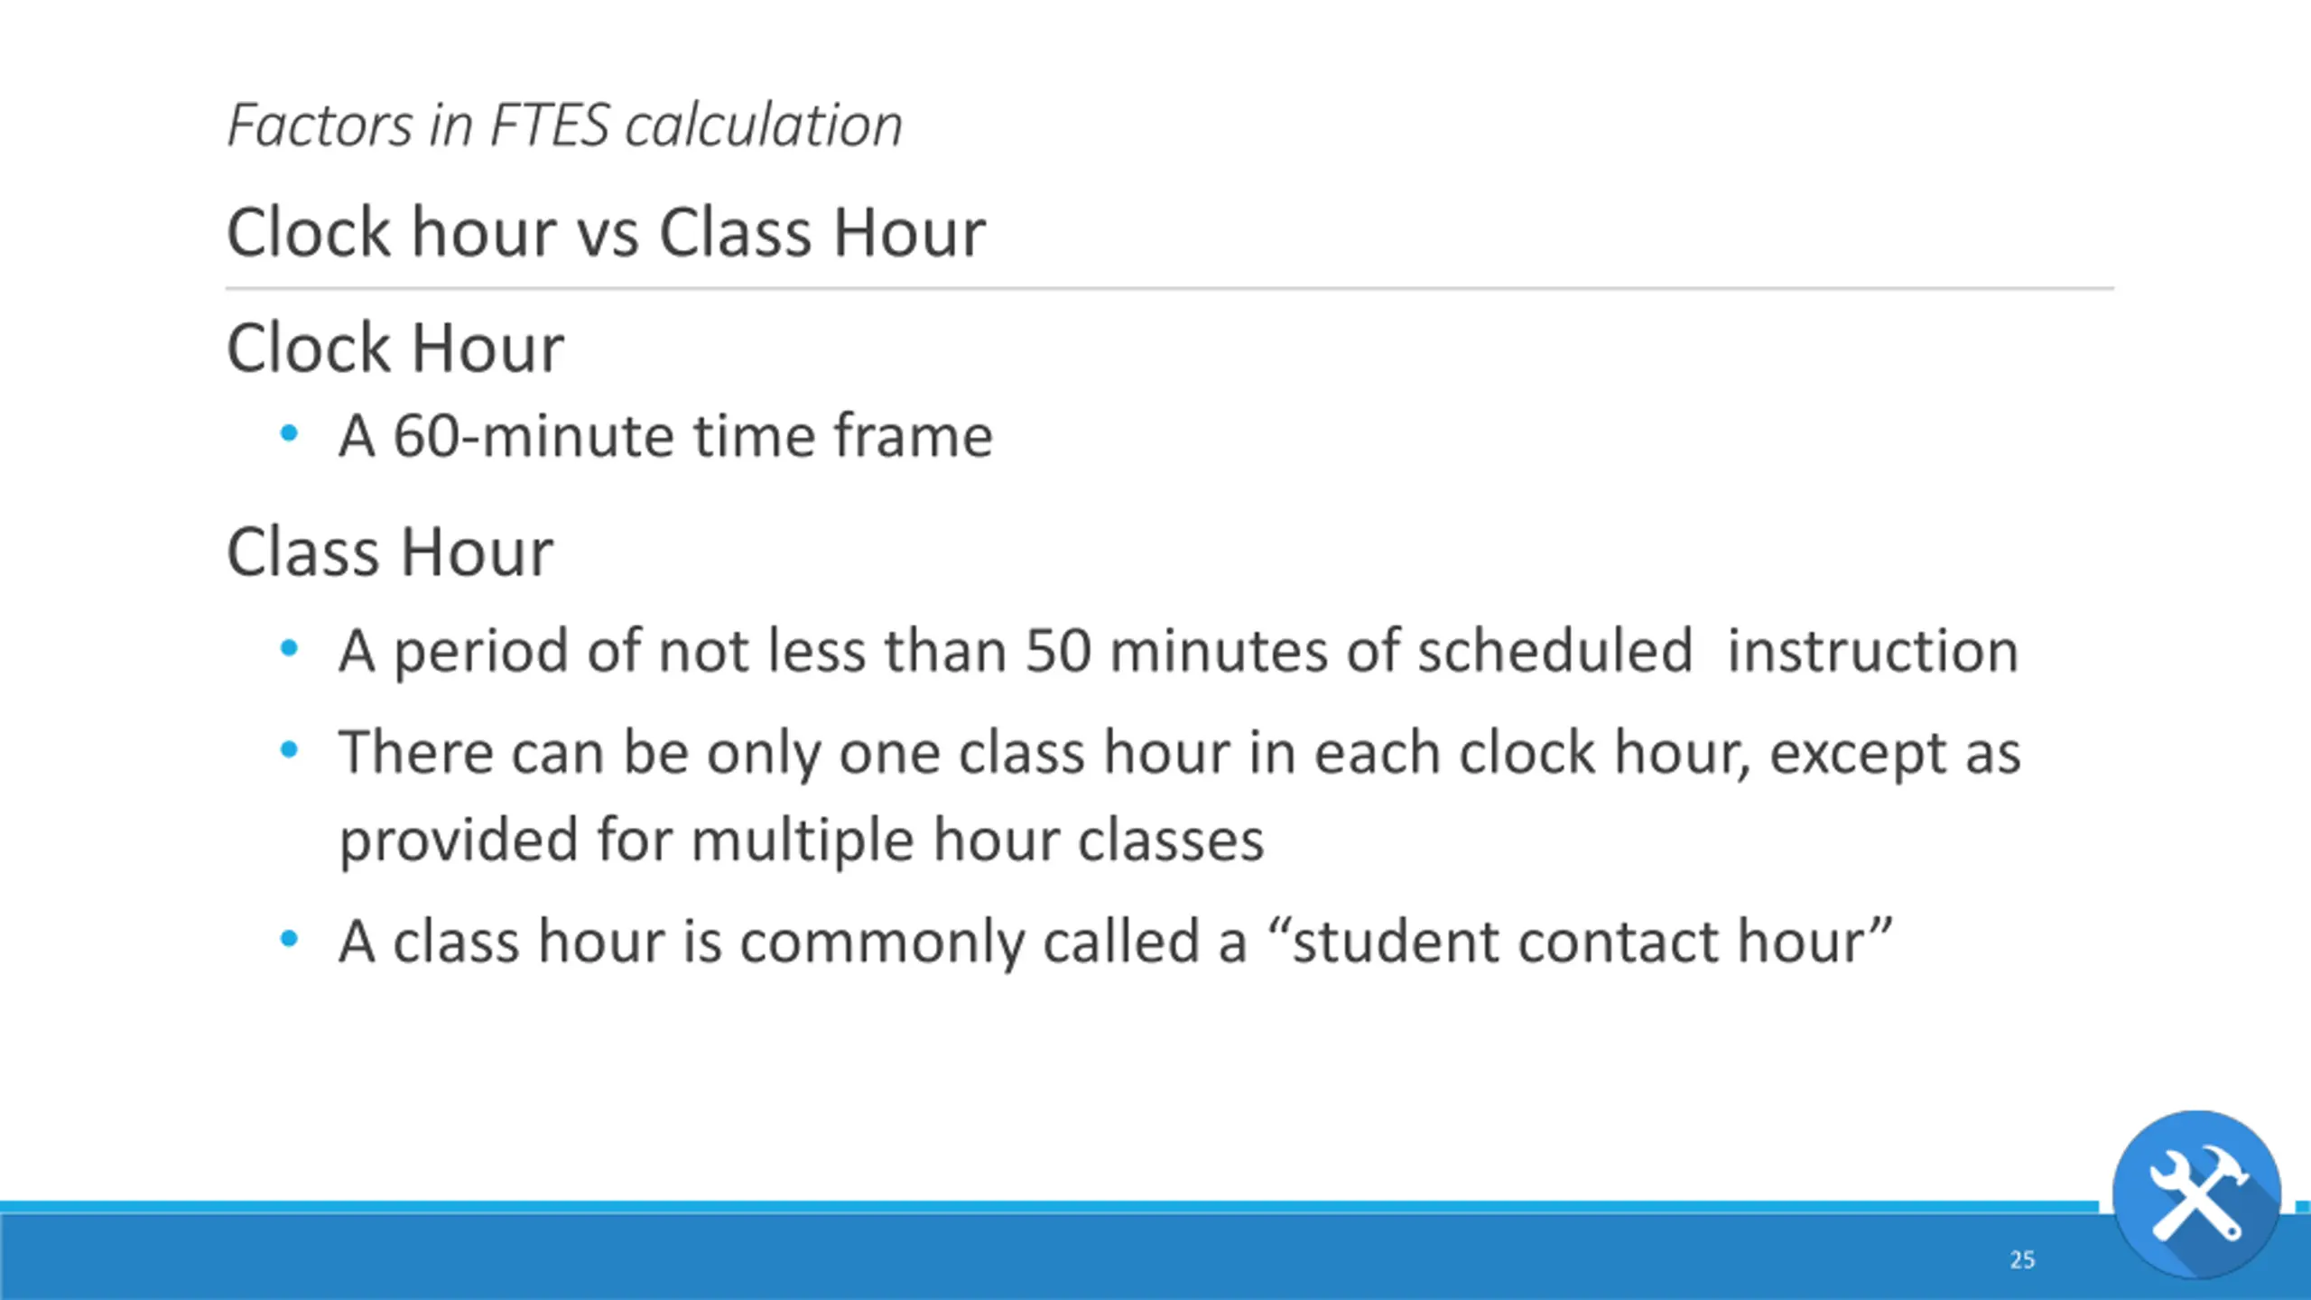Click the blue bullet before There can be

tap(289, 749)
